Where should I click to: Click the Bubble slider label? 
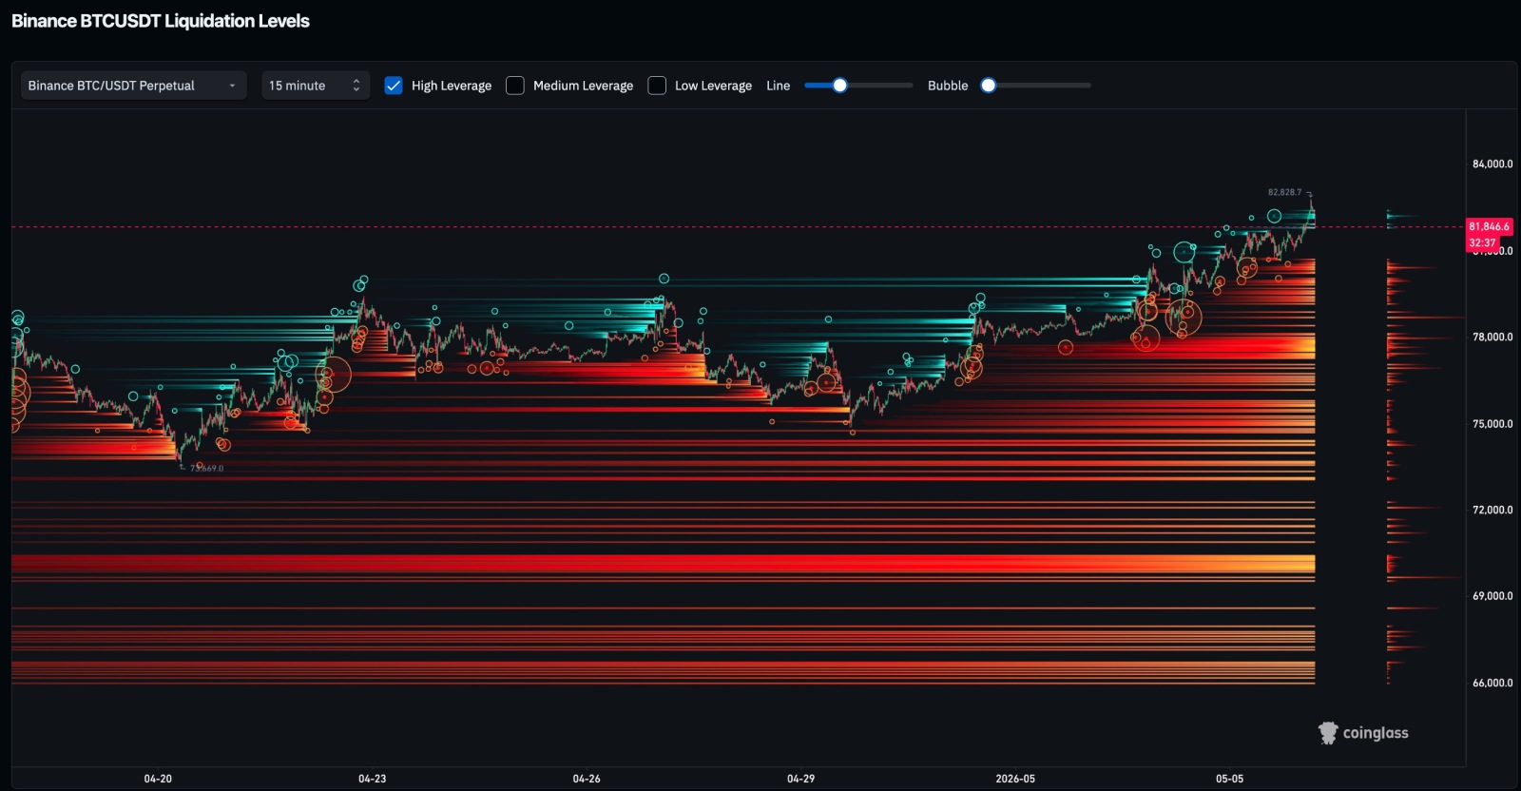[948, 86]
